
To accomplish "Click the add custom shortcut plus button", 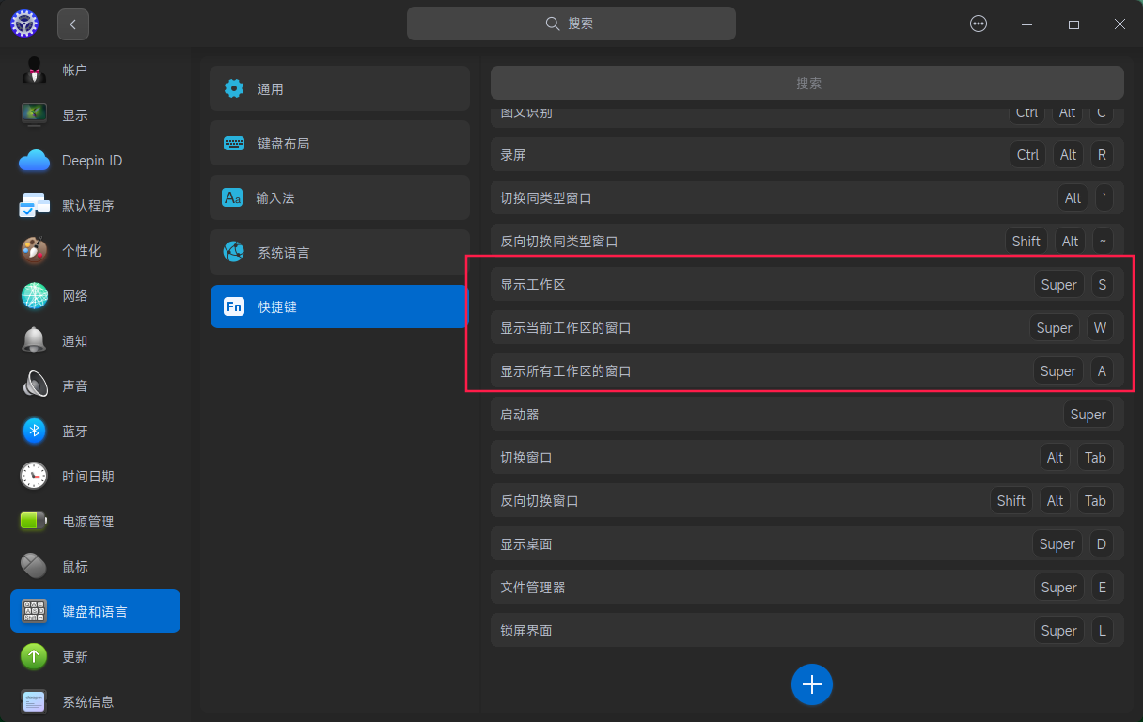I will click(x=811, y=684).
